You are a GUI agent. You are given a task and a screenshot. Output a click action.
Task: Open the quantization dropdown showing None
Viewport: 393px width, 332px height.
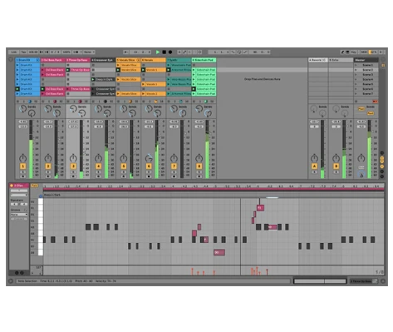pos(89,52)
